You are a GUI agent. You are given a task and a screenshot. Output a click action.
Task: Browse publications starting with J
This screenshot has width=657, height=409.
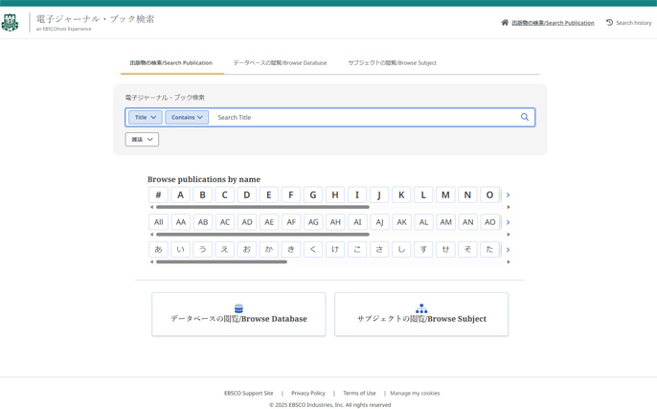(379, 194)
